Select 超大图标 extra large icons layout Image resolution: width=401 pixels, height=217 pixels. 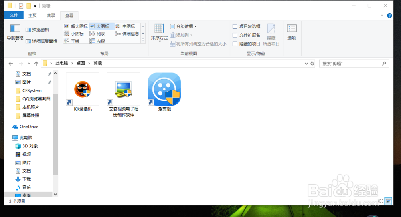(76, 26)
